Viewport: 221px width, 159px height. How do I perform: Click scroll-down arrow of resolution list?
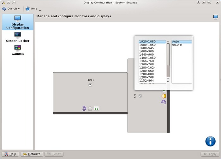pyautogui.click(x=168, y=82)
